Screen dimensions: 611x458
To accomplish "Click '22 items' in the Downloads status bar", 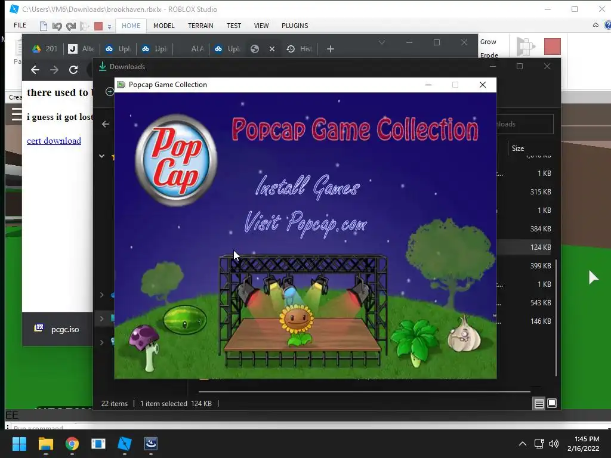I will pyautogui.click(x=114, y=404).
